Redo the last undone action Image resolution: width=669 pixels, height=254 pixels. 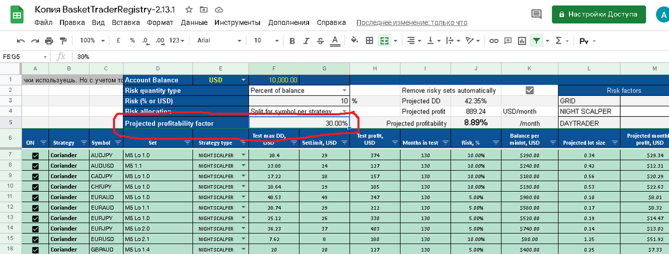pos(35,40)
